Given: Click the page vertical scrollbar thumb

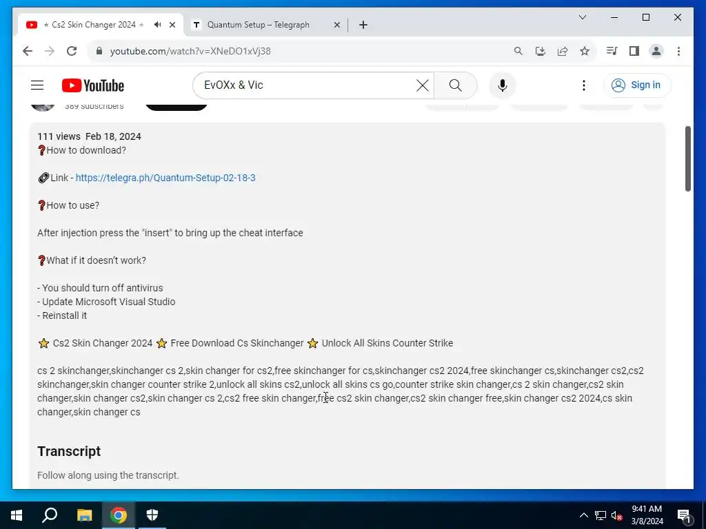Looking at the screenshot, I should click(x=687, y=159).
